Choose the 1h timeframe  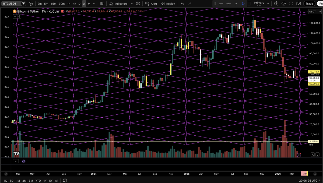point(69,4)
